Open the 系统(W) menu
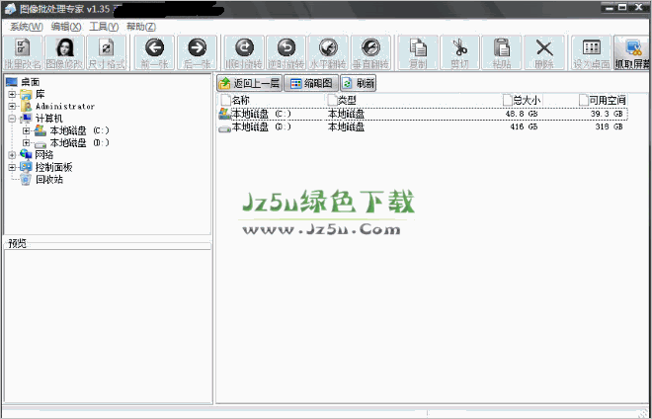The width and height of the screenshot is (652, 419). 27,27
